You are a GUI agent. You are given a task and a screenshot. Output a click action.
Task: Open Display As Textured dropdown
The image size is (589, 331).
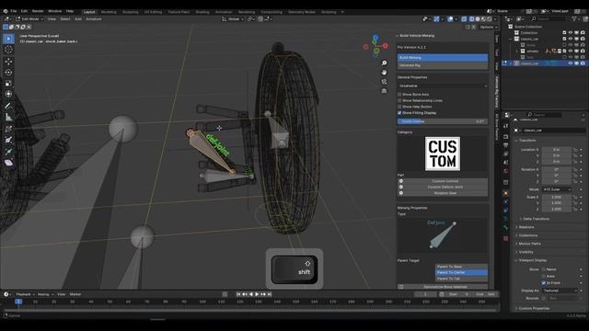coord(560,291)
